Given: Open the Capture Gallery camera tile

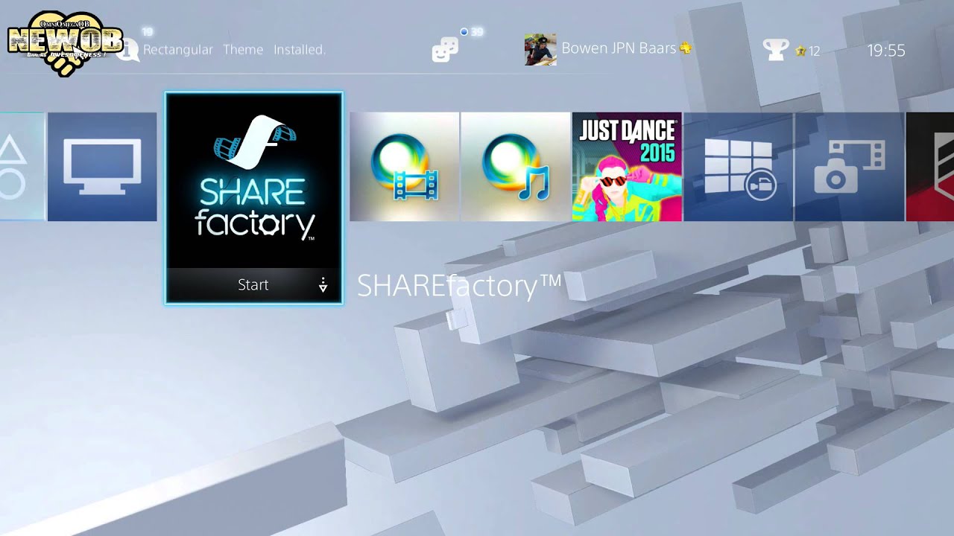Looking at the screenshot, I should click(850, 167).
